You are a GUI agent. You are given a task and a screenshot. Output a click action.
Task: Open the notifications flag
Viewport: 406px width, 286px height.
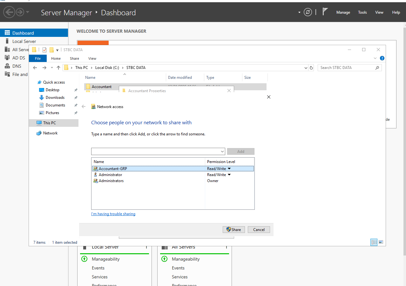pos(325,12)
